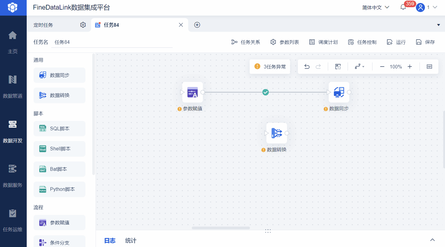Viewport: 445px width, 247px height.
Task: Click the horizontal canvas scrollbar
Action: [x=221, y=228]
